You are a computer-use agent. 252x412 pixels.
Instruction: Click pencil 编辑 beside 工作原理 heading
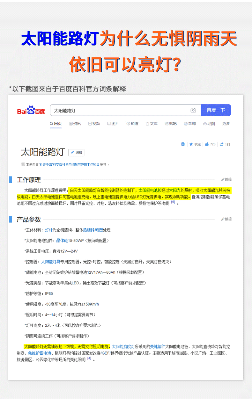tap(226, 179)
